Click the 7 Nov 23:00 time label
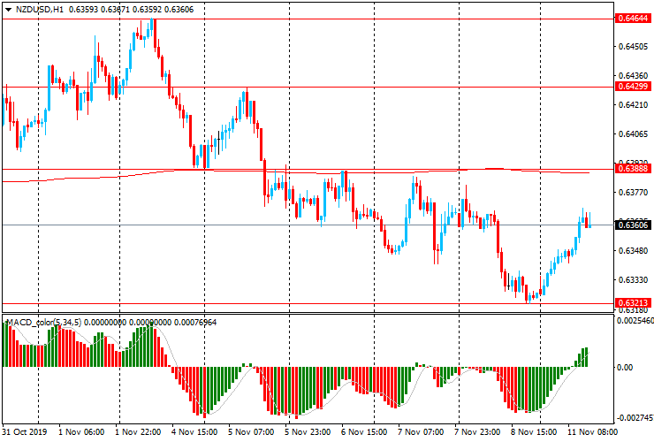Viewport: 654px width, 442px height. pos(477,431)
